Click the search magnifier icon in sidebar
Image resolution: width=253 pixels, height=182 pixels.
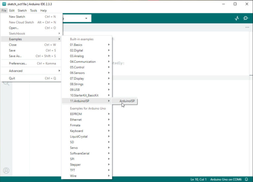6,83
